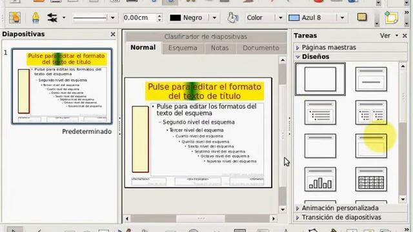Switch to the Notas tab
The width and height of the screenshot is (413, 232).
coord(219,48)
